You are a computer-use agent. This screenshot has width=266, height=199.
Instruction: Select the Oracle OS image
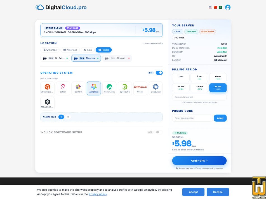tap(140, 88)
